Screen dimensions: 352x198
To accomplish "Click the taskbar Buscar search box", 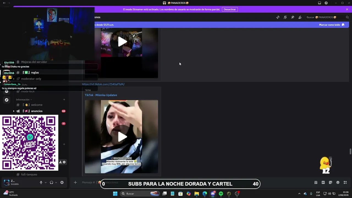I will point(140,194).
